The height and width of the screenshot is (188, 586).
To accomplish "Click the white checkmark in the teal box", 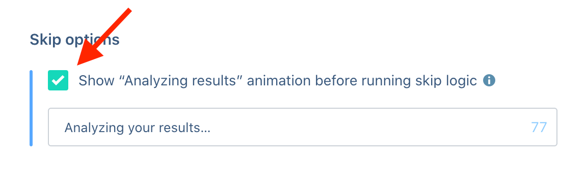I will click(x=58, y=80).
